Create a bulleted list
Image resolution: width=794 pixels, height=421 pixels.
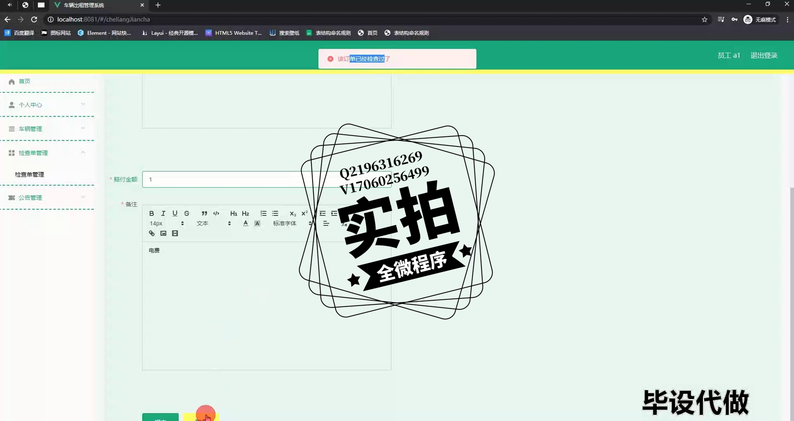point(275,213)
